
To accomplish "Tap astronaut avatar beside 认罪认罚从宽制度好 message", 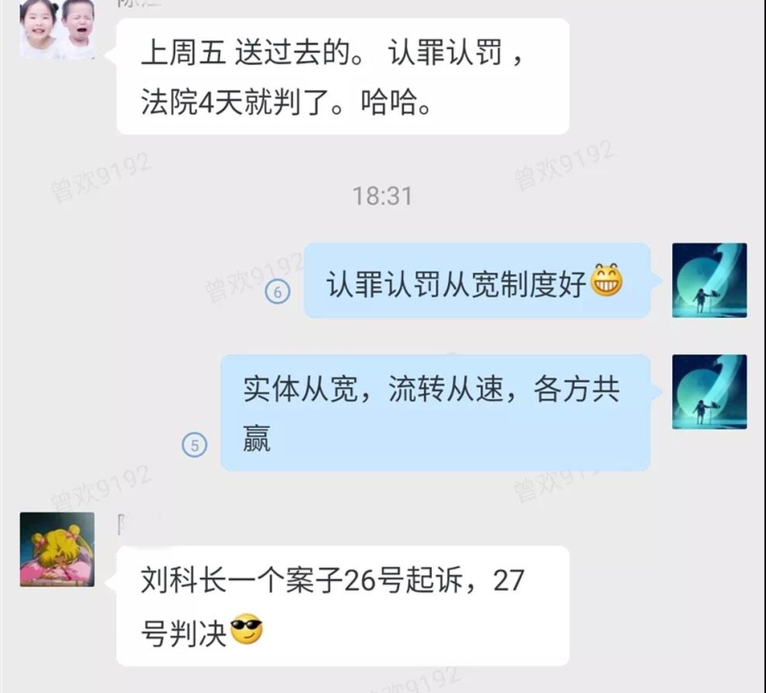I will click(x=710, y=280).
